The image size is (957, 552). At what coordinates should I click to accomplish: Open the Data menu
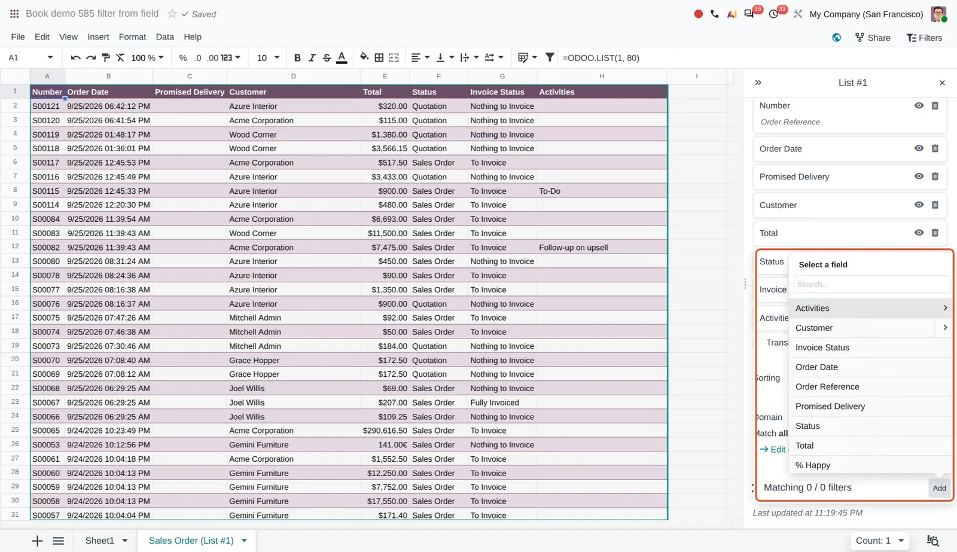[x=164, y=36]
